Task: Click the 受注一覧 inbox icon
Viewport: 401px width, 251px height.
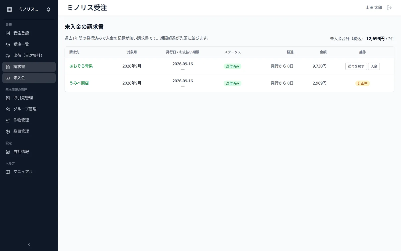Action: pos(8,44)
